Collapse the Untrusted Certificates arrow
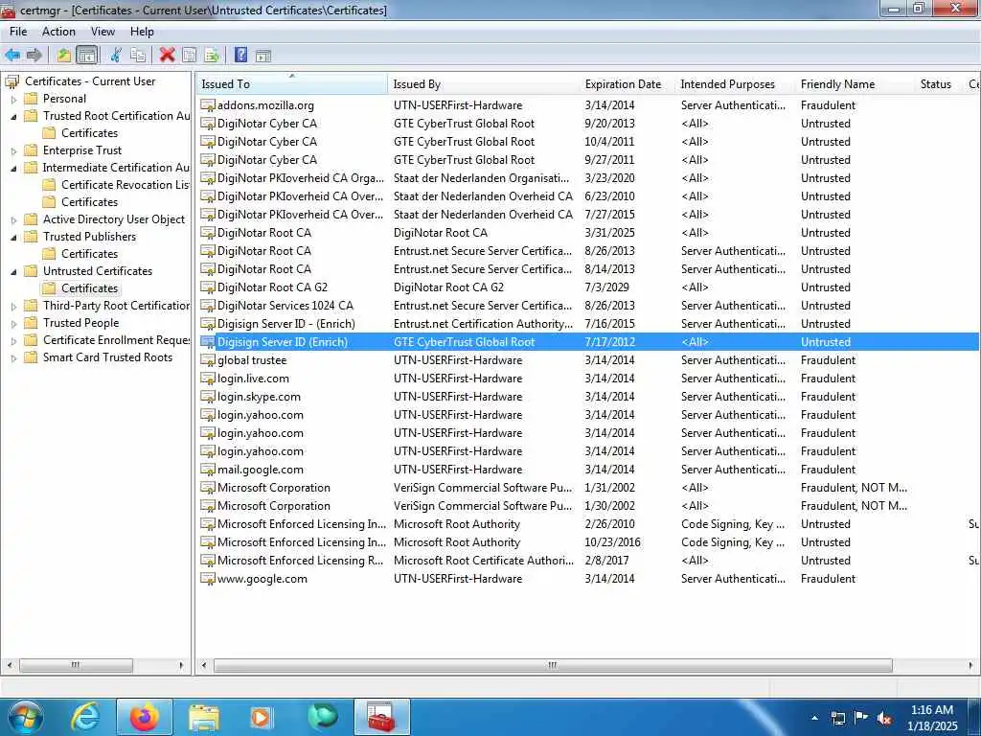The height and width of the screenshot is (736, 981). (13, 271)
